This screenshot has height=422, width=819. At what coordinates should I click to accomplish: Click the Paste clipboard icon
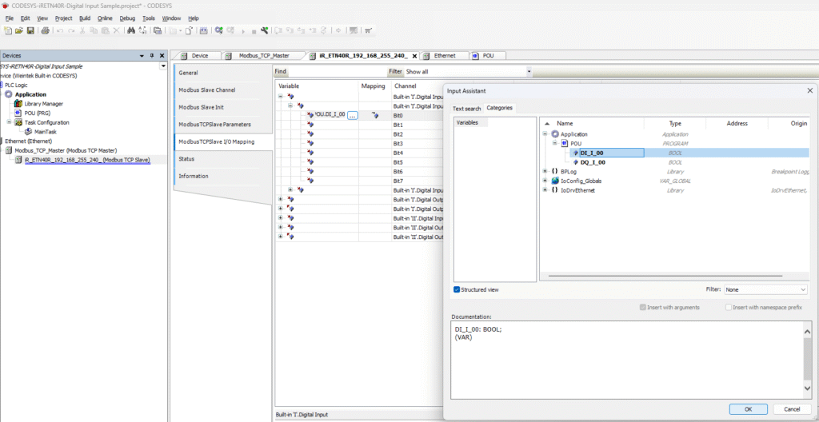[x=105, y=31]
